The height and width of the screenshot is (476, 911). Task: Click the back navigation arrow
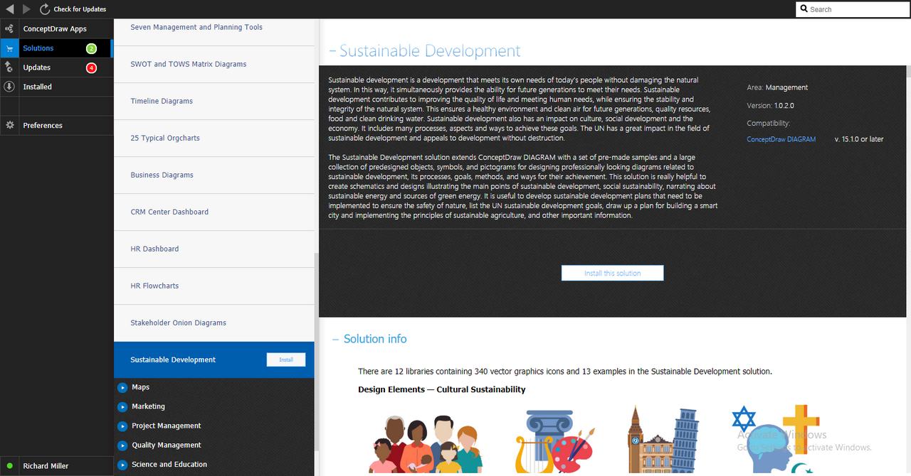pyautogui.click(x=9, y=9)
